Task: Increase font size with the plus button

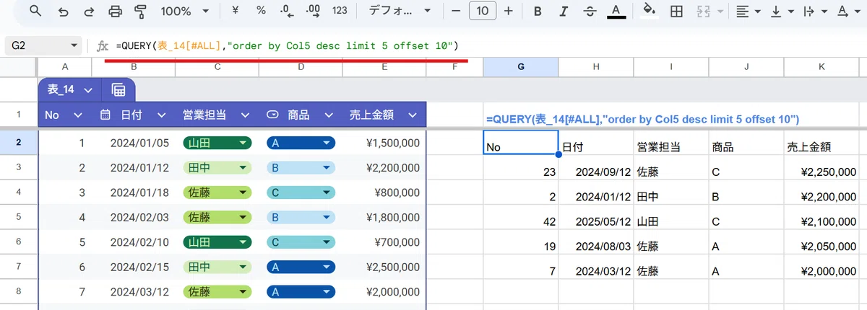Action: coord(509,11)
